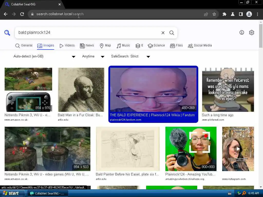Viewport: 263px width, 197px height.
Task: Open Chrome Labs flask icon
Action: 232,14
